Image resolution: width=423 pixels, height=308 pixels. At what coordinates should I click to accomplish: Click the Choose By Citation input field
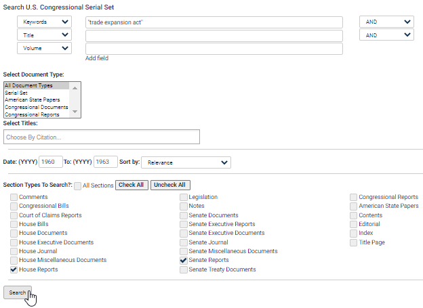click(102, 137)
